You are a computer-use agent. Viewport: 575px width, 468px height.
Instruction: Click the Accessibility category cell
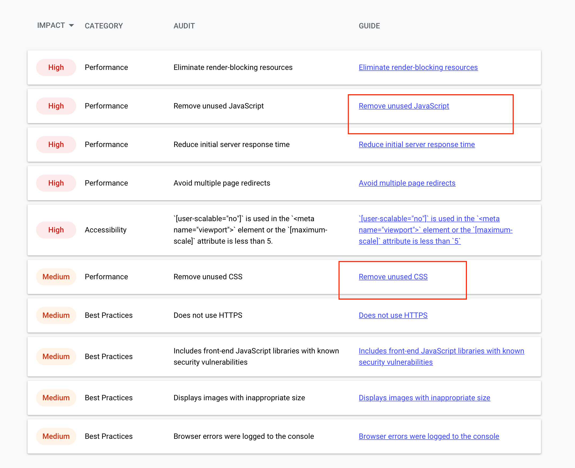tap(106, 230)
